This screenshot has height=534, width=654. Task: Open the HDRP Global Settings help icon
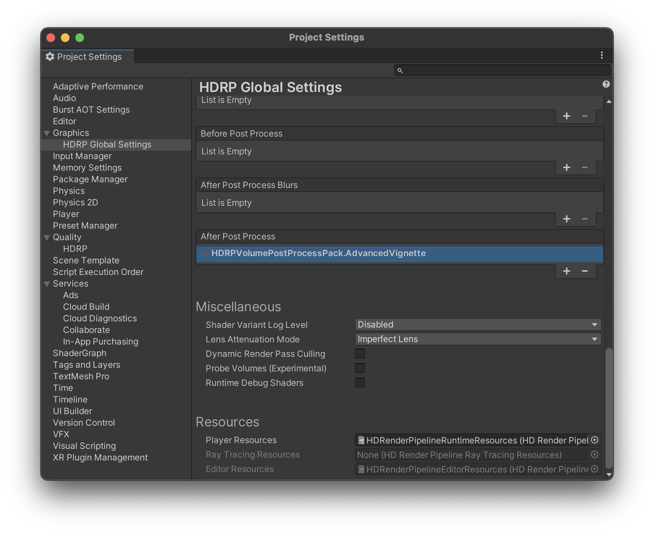click(x=606, y=84)
